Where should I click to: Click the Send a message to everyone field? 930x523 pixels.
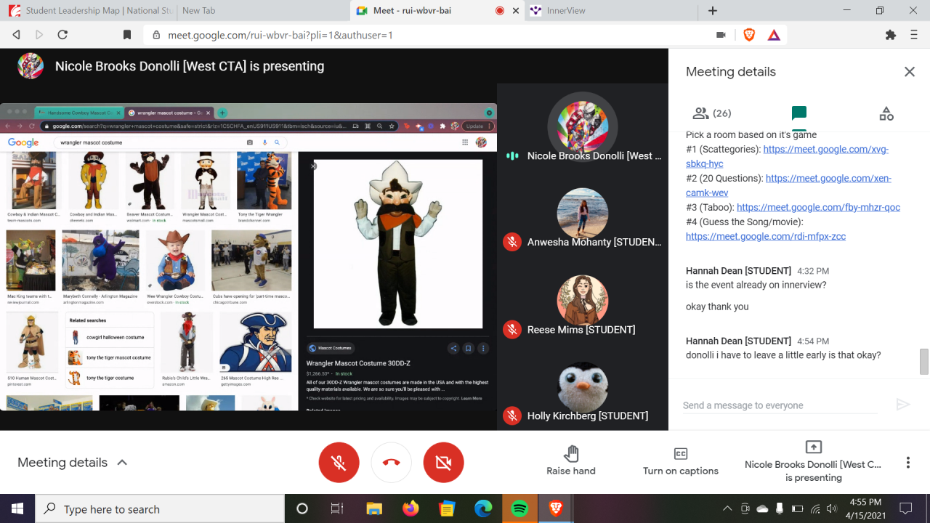(779, 405)
